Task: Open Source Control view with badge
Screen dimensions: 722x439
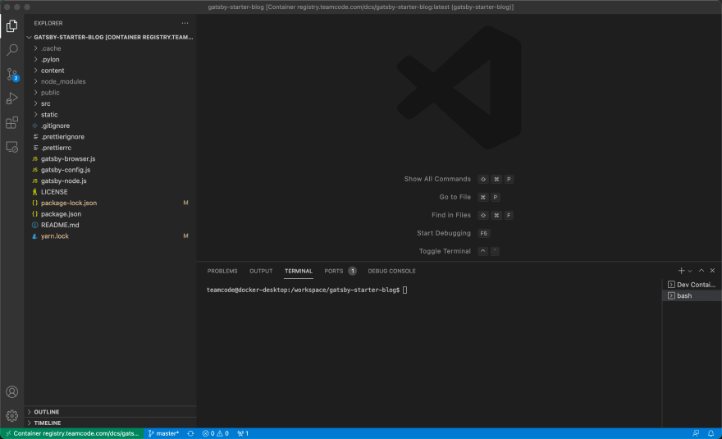Action: (x=12, y=74)
